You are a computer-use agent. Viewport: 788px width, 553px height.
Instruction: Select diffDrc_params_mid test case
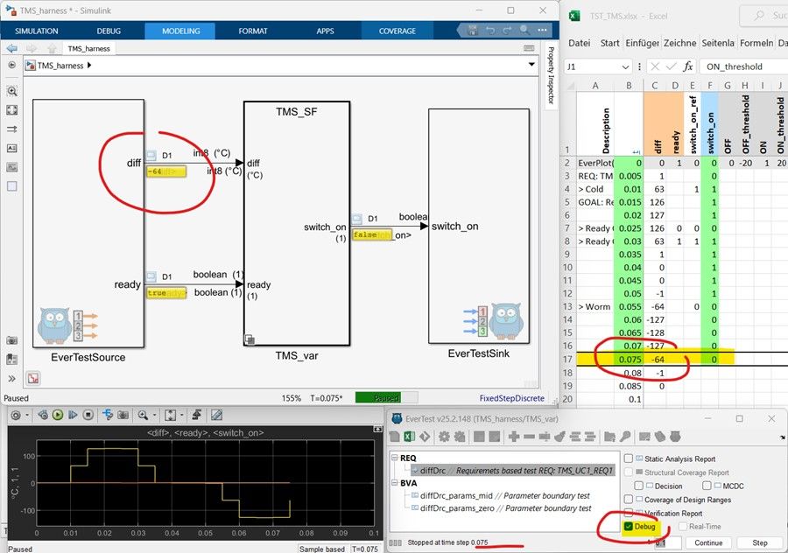point(504,496)
